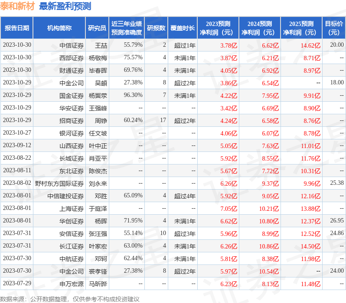Click the 96.30% accuracy value
Image resolution: width=346 pixels, height=303 pixels.
133,95
